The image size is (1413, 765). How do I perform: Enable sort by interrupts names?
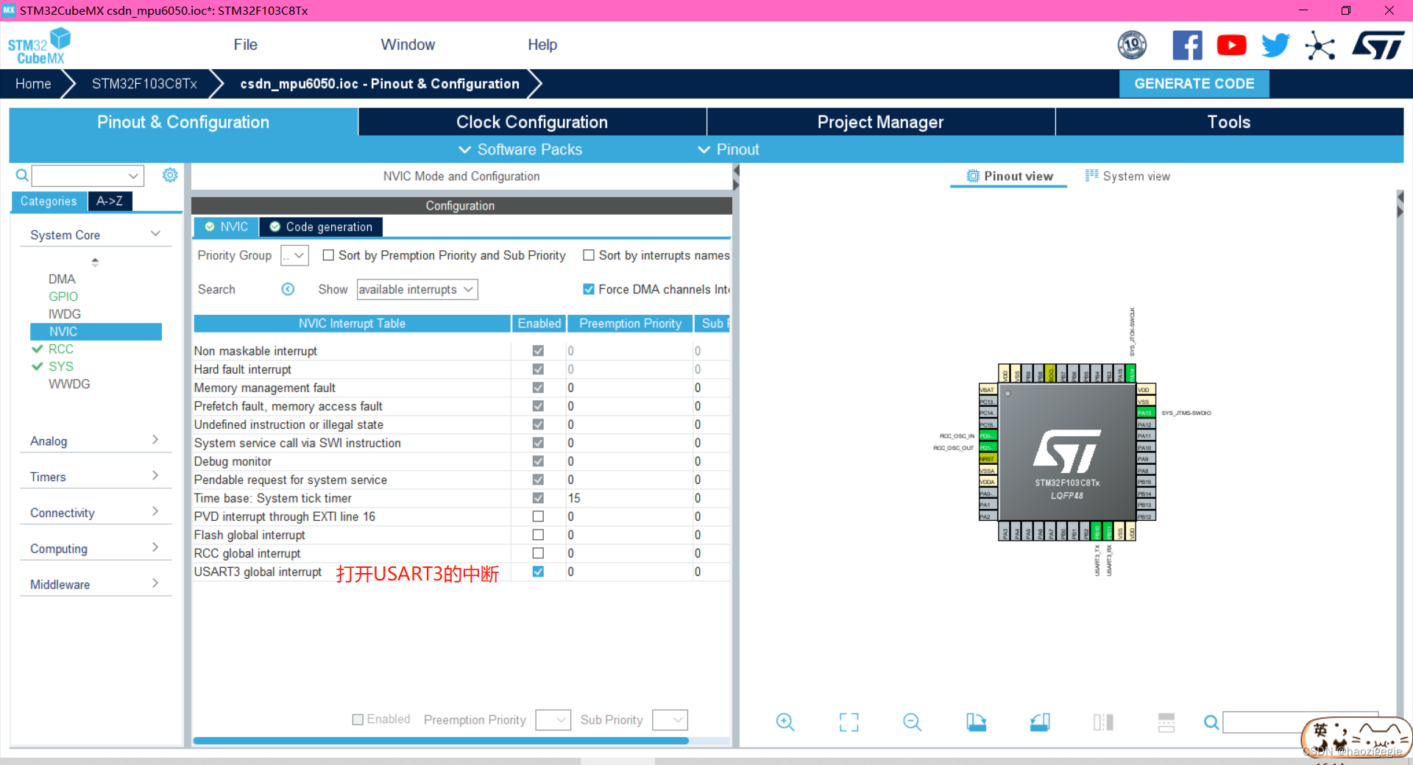coord(589,255)
